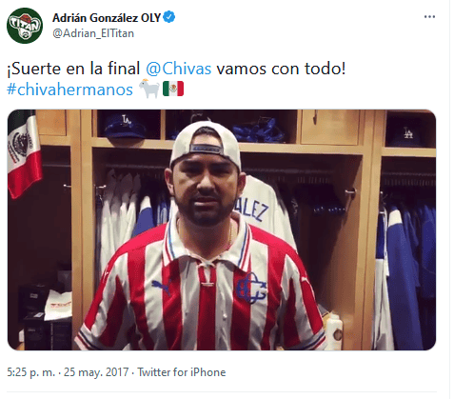Click the goat emoji in the tweet

149,89
